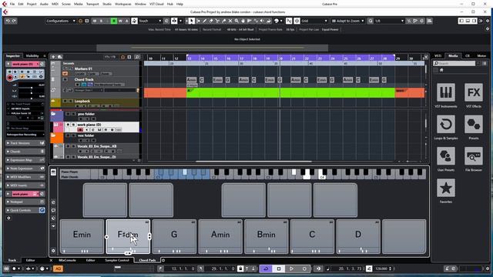Switch to Visibility tab
This screenshot has width=493, height=277.
[32, 56]
